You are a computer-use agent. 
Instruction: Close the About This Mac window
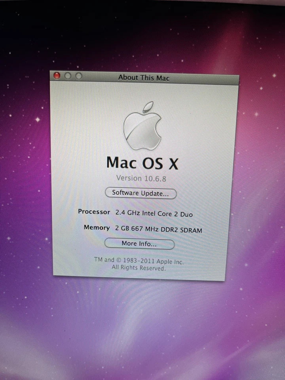(x=57, y=76)
